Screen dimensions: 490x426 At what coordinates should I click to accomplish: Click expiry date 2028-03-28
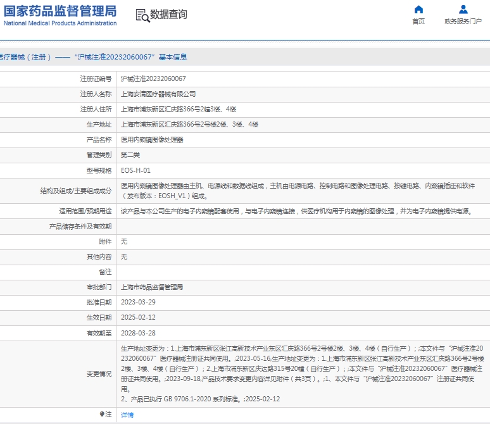click(x=138, y=333)
